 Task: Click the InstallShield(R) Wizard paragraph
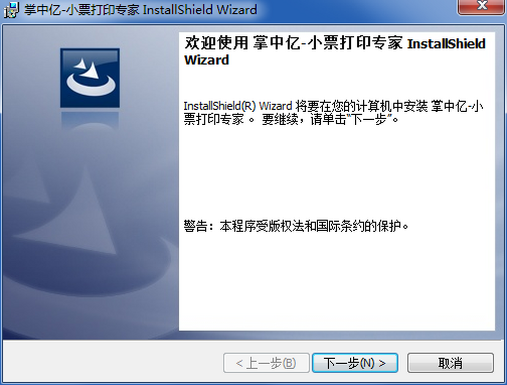pyautogui.click(x=333, y=113)
